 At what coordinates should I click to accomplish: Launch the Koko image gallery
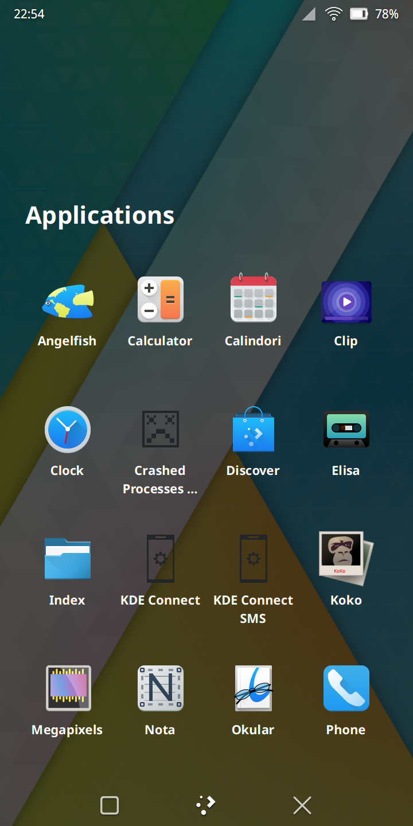pyautogui.click(x=346, y=559)
